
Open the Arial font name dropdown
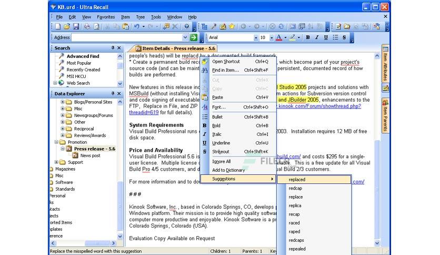click(256, 37)
